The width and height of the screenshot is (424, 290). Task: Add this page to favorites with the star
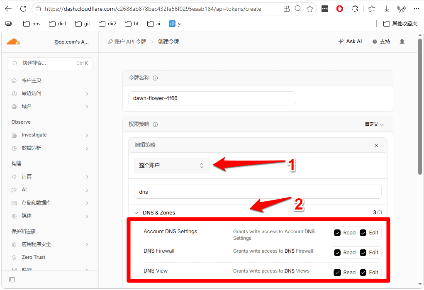[310, 9]
